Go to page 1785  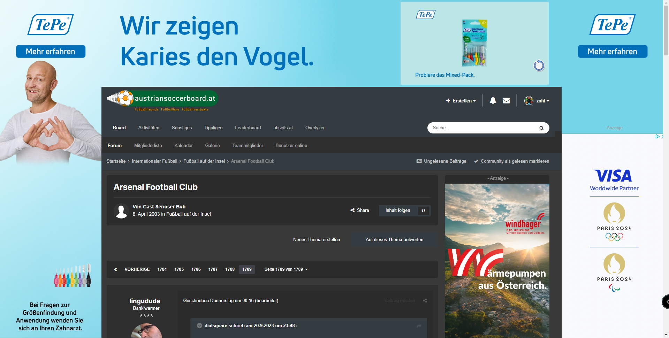(x=179, y=269)
